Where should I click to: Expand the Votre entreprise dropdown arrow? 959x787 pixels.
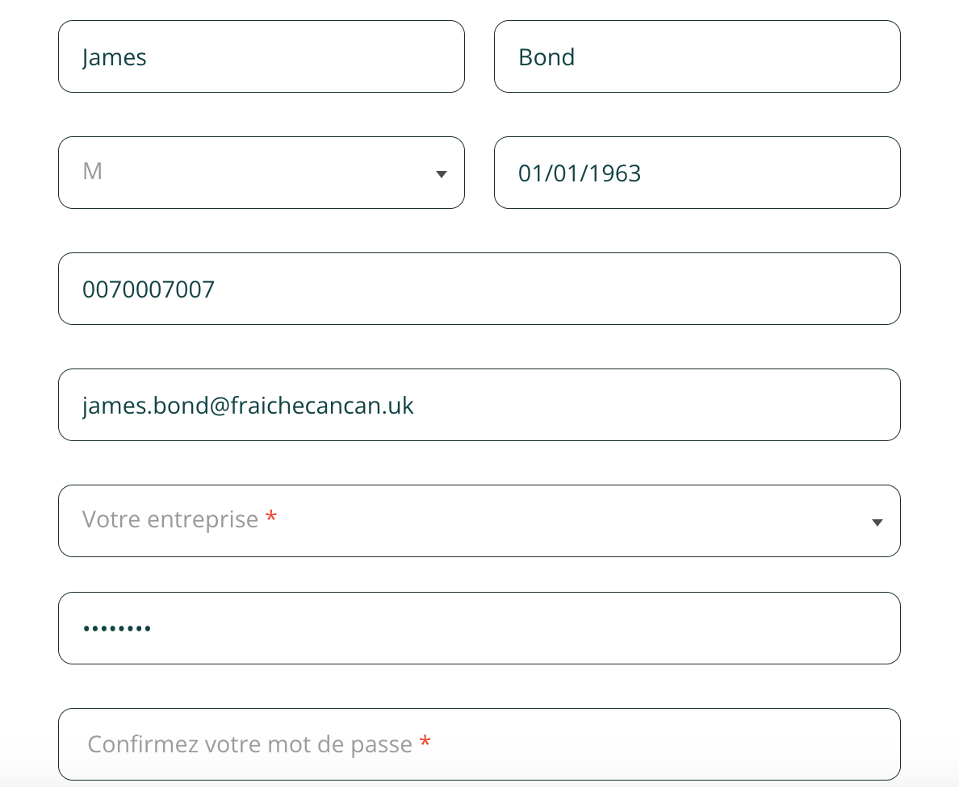coord(877,523)
